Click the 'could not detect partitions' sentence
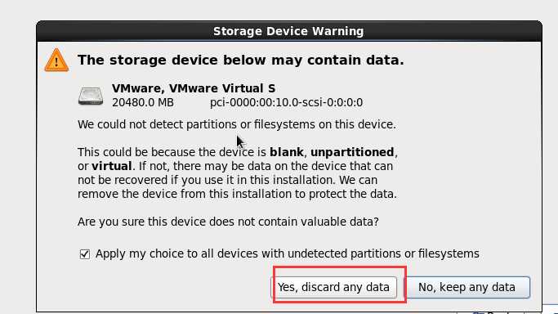Screen dimensions: 558x314 [x=237, y=124]
